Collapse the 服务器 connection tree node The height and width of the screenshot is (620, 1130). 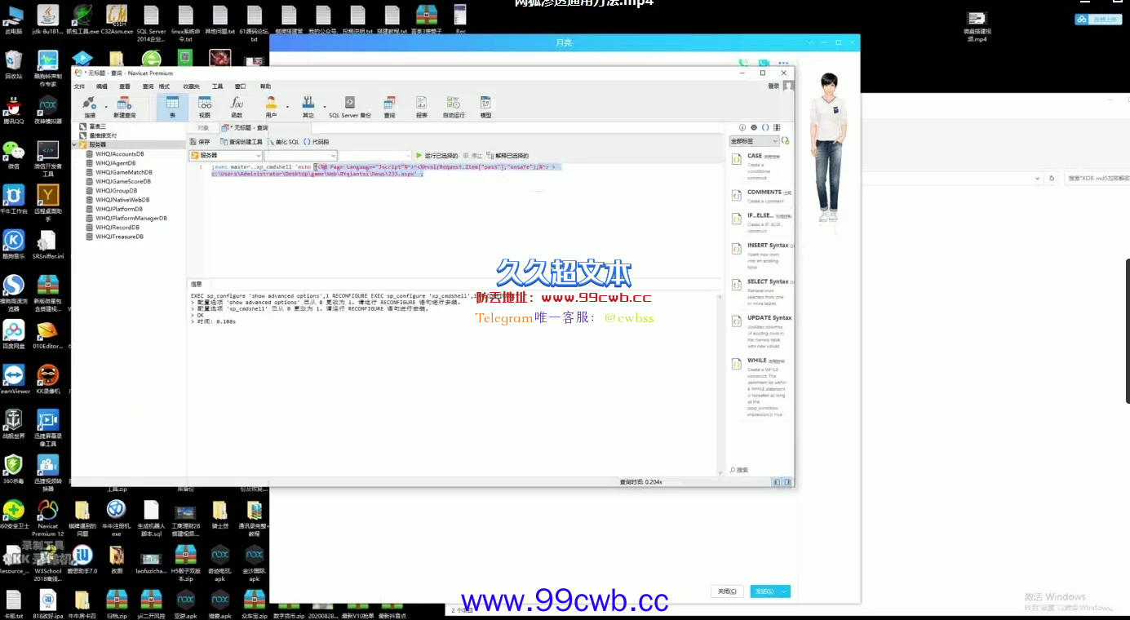(x=74, y=144)
